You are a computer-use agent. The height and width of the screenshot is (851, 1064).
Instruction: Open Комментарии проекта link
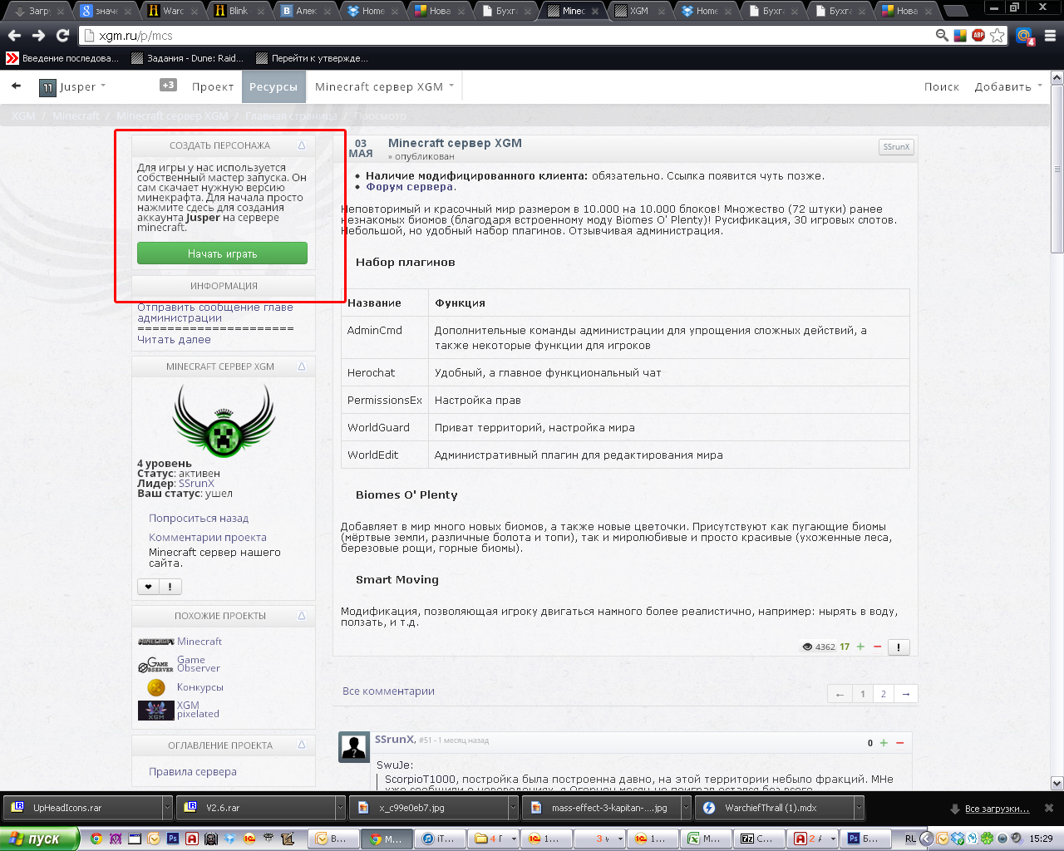208,537
